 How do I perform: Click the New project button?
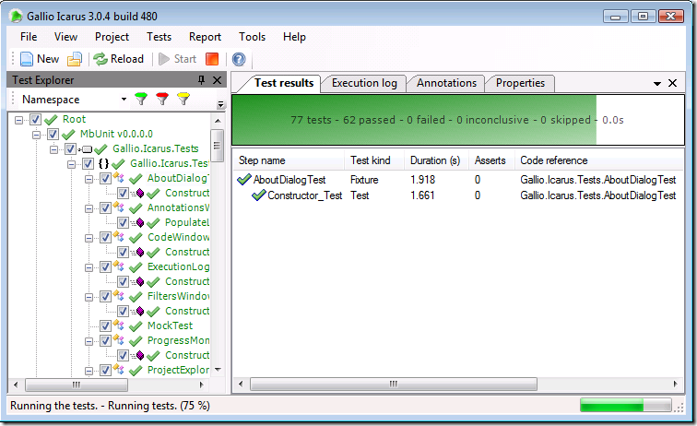point(39,59)
